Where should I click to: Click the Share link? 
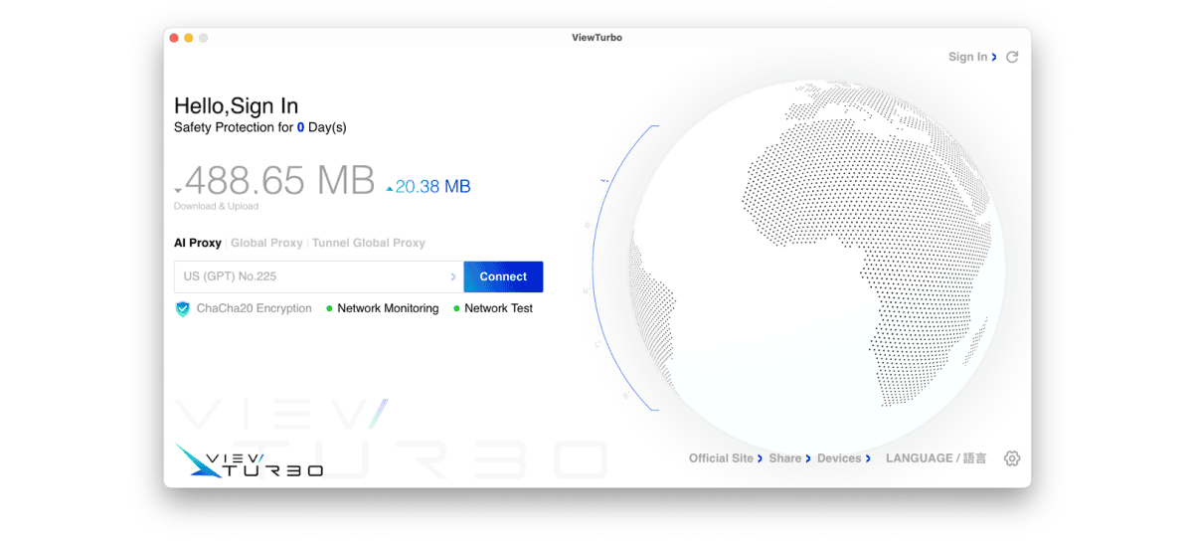click(x=790, y=458)
